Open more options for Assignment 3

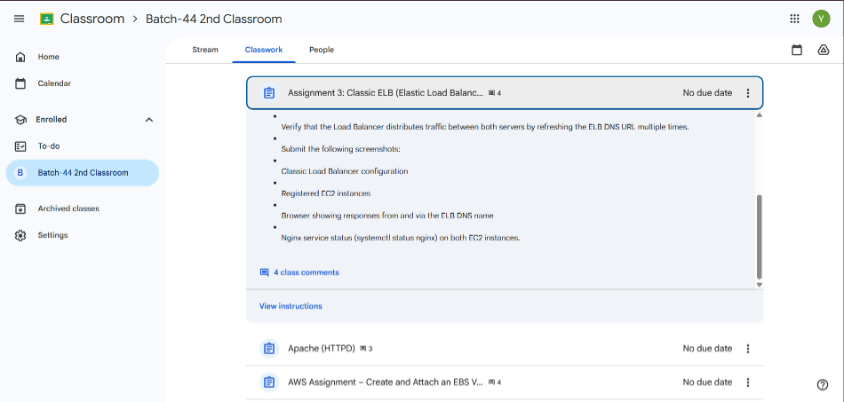point(748,93)
